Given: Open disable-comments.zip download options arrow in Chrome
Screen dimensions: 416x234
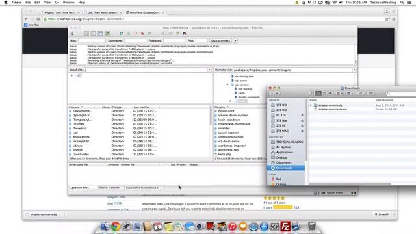Looking at the screenshot, I should (66, 214).
